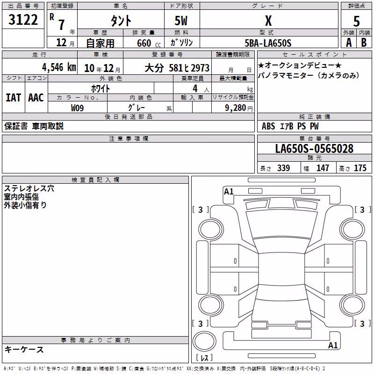
Task: Select exterior color ホワイト
Action: (x=101, y=89)
